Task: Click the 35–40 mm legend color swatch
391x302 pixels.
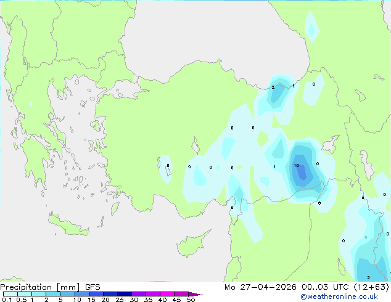Action: tap(153, 294)
